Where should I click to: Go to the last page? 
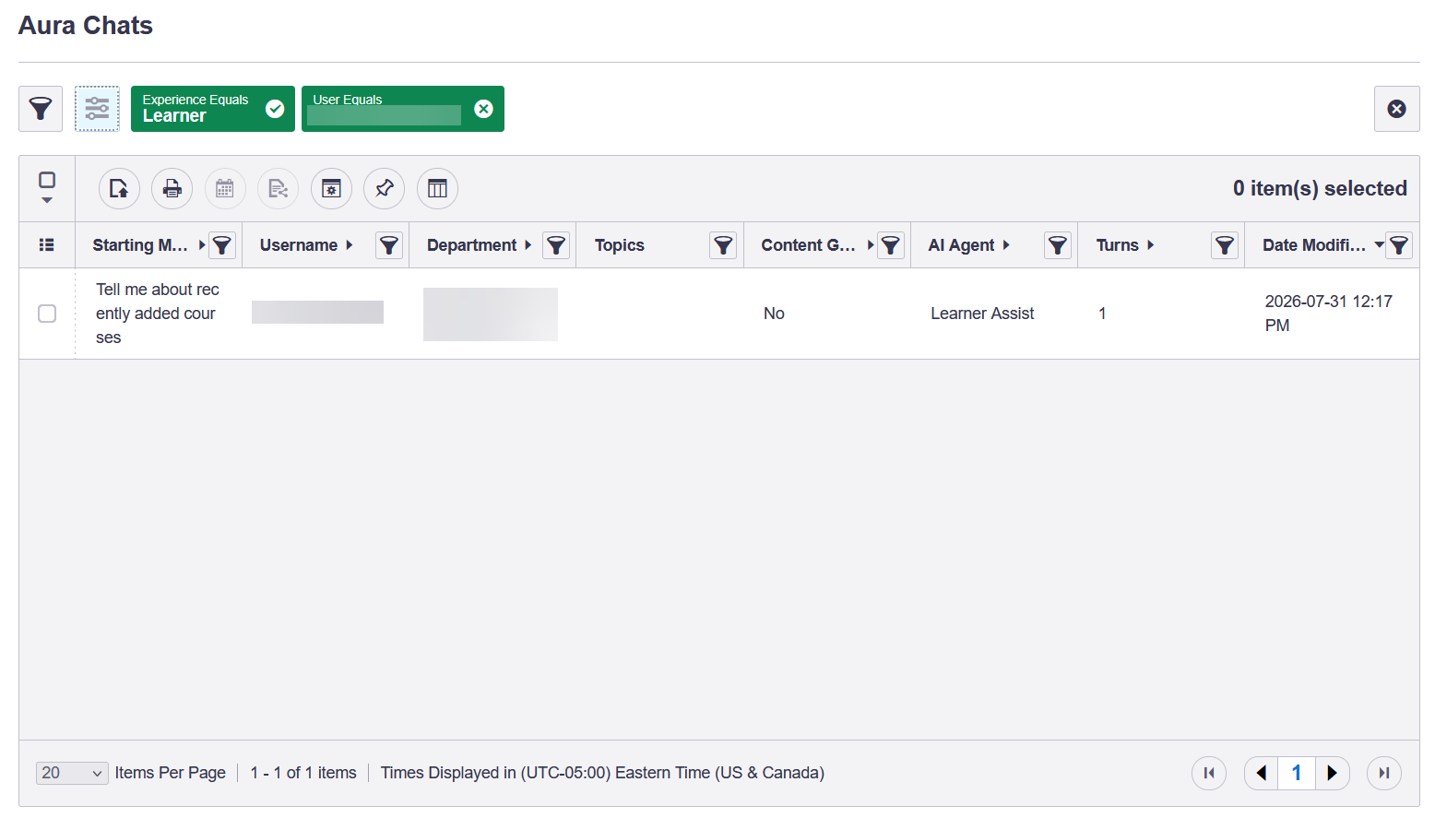coord(1384,773)
